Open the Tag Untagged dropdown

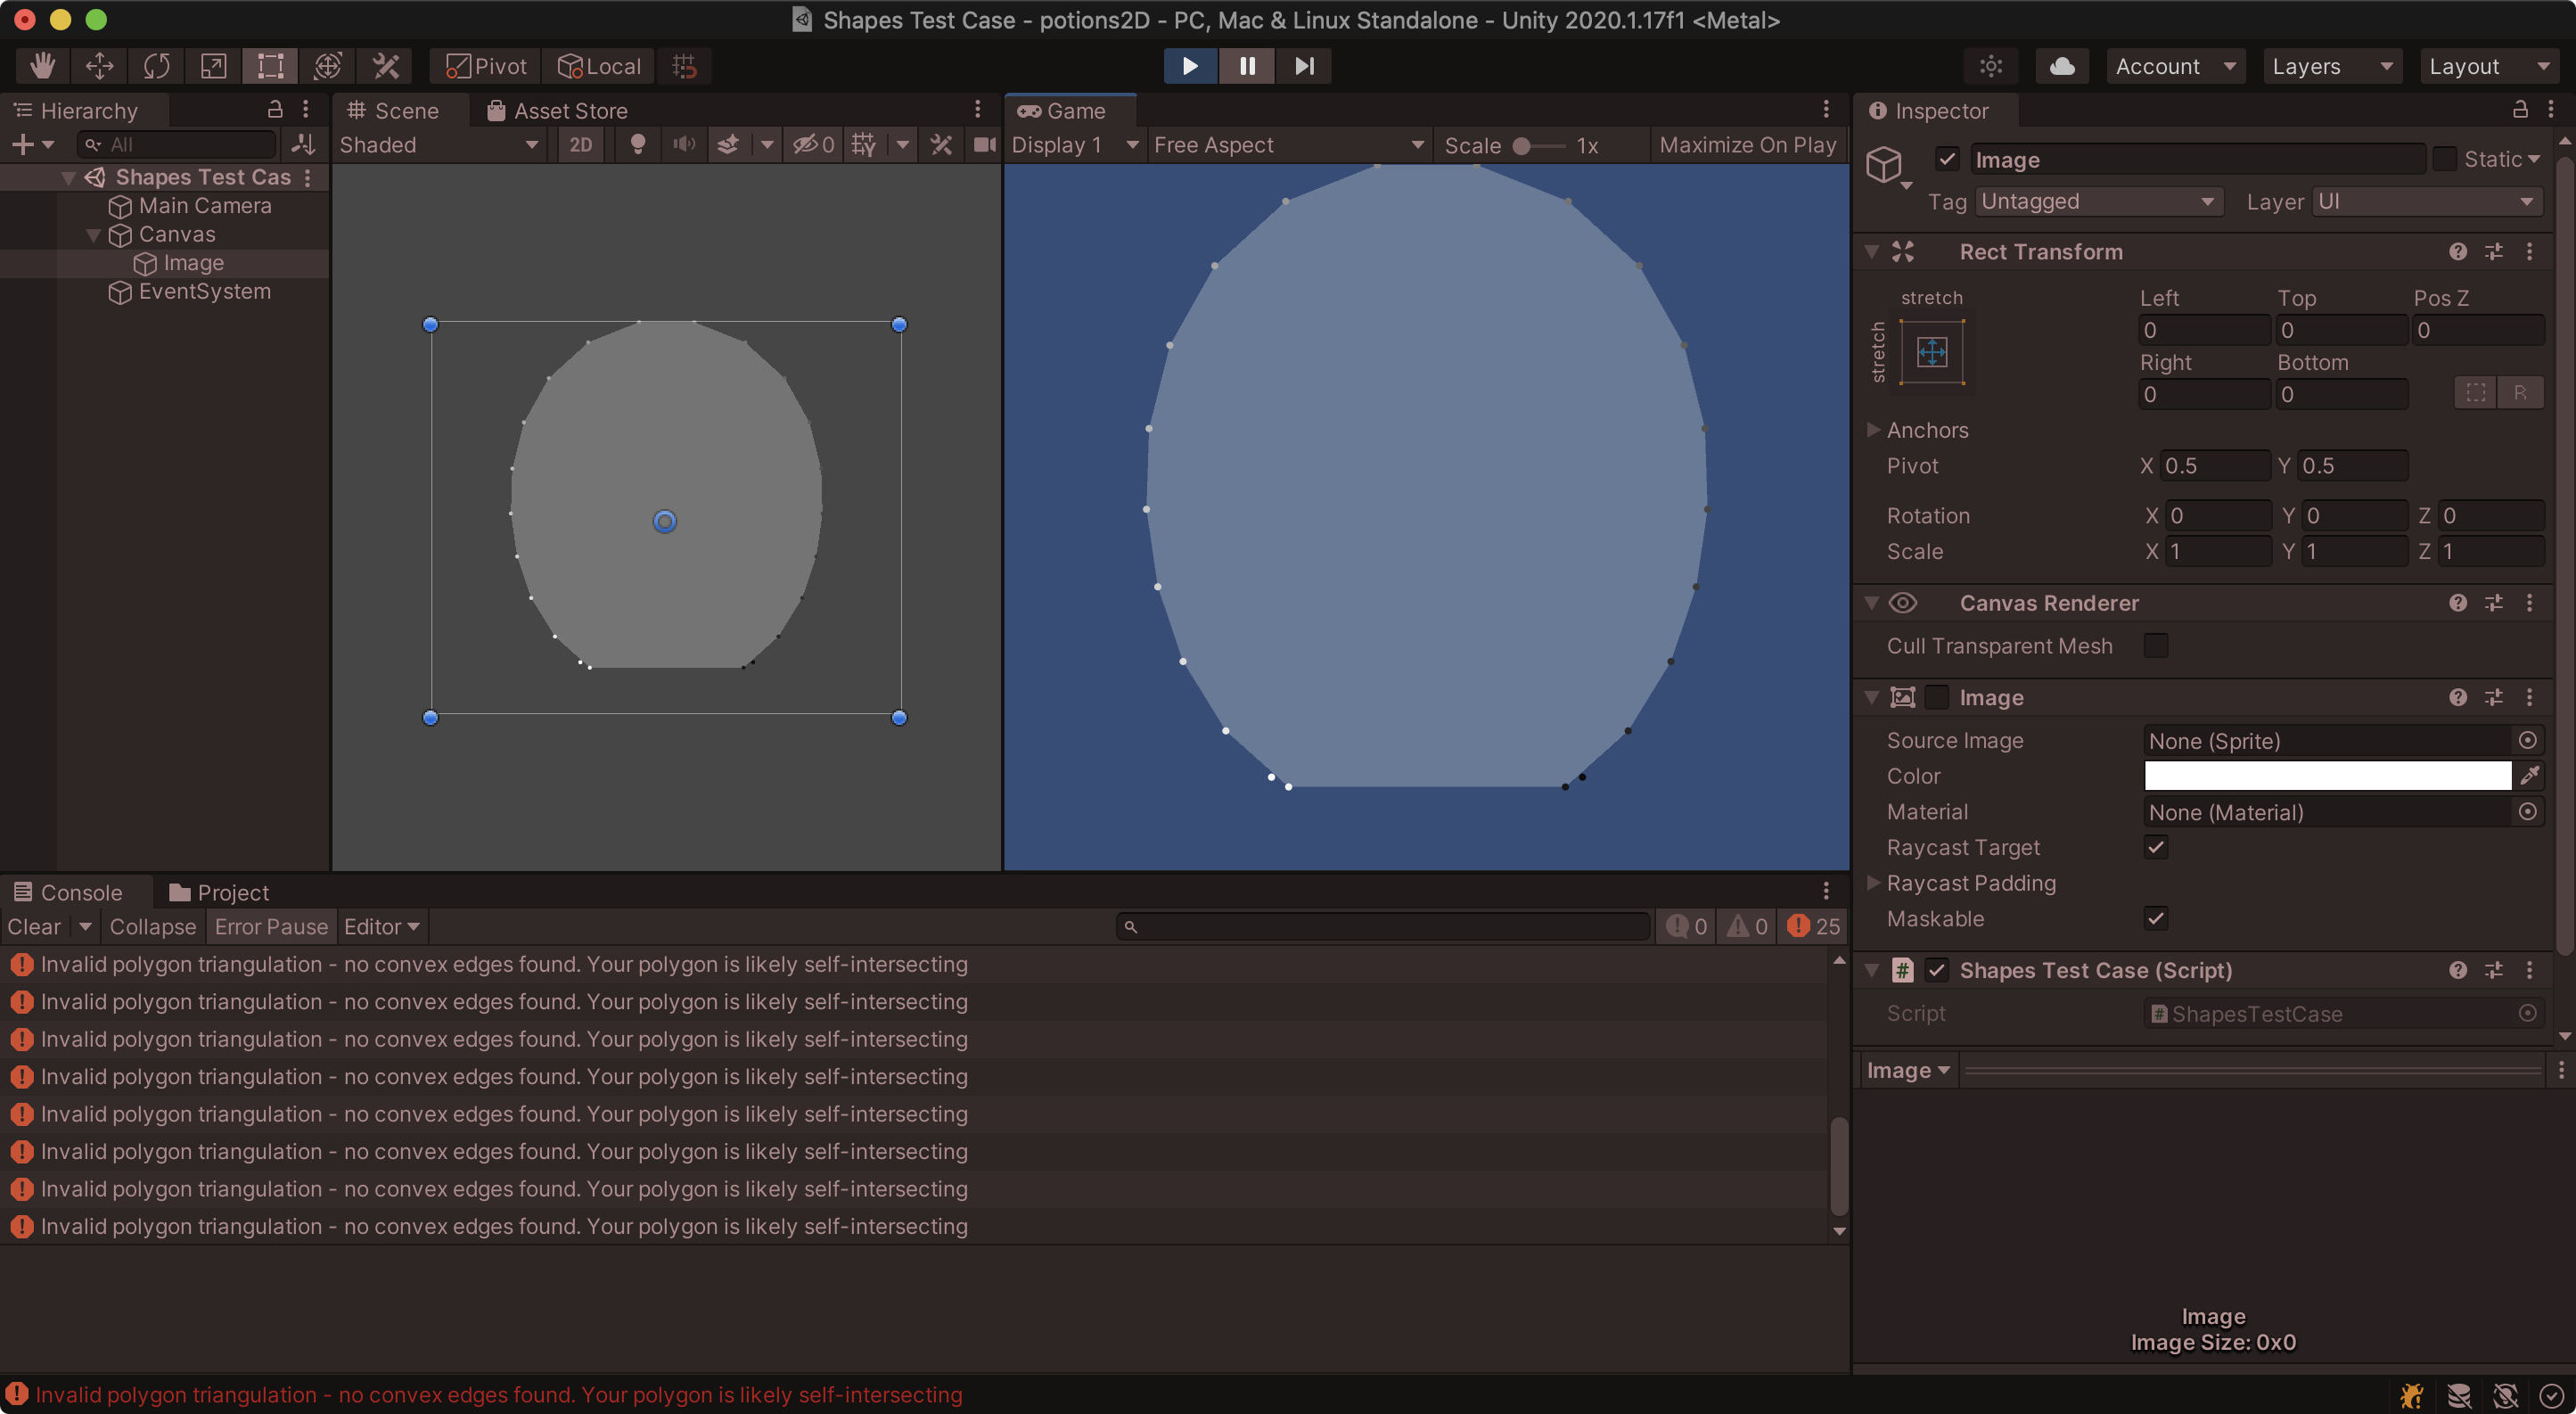[x=2098, y=202]
